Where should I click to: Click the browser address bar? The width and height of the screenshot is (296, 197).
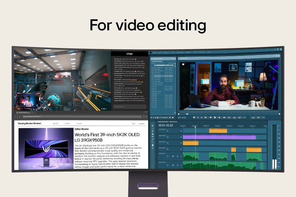[x=82, y=117]
